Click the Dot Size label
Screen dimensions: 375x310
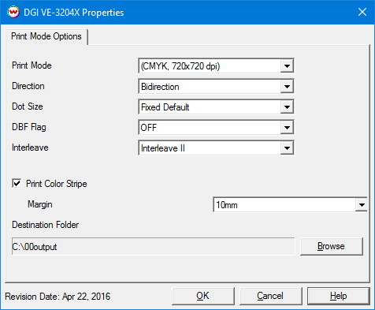[x=28, y=106]
